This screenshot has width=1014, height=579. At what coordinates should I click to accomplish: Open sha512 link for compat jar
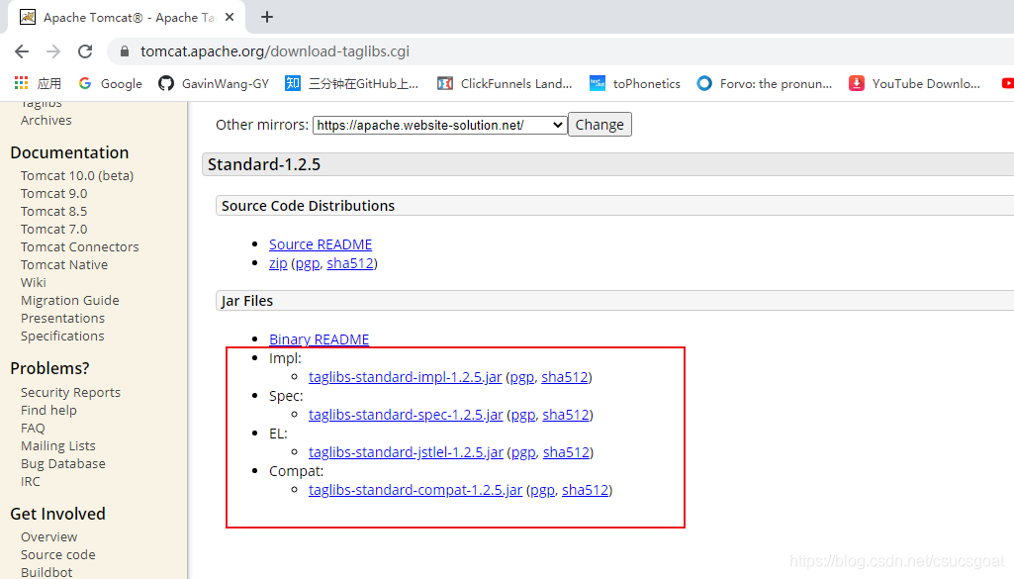[586, 490]
